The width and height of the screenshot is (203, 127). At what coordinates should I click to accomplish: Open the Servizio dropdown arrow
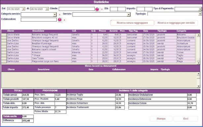128,15
